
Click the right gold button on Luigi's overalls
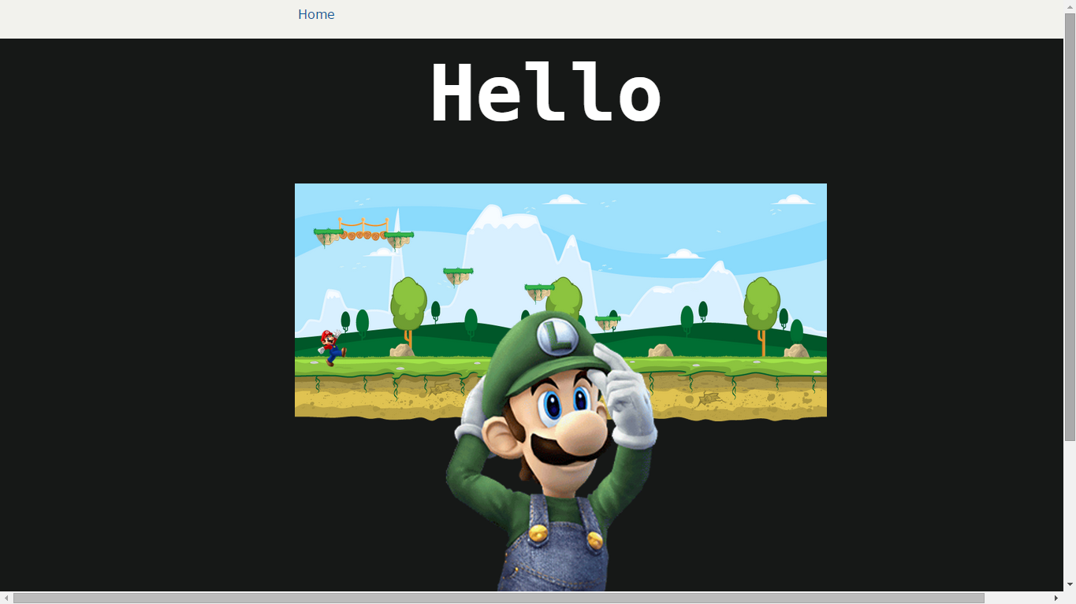tap(595, 540)
